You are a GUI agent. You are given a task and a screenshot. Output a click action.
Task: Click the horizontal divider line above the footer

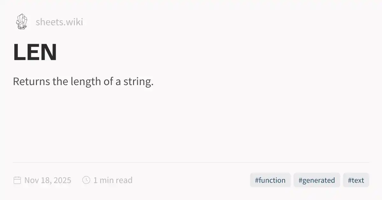191,162
